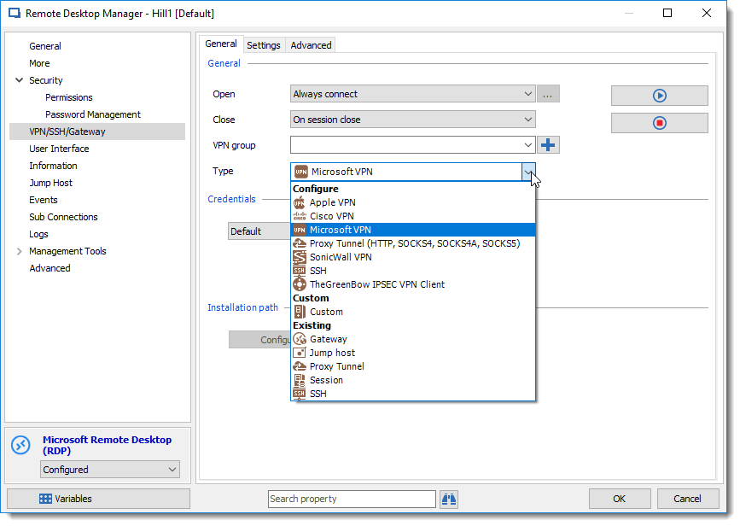This screenshot has width=740, height=526.
Task: Click the blue play control button
Action: (658, 95)
